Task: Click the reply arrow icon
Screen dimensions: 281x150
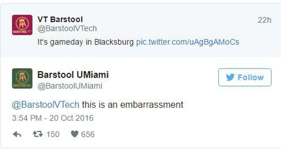Action: pos(17,135)
